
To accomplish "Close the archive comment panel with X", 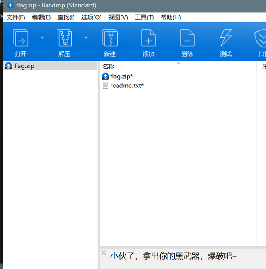I will coord(104,252).
